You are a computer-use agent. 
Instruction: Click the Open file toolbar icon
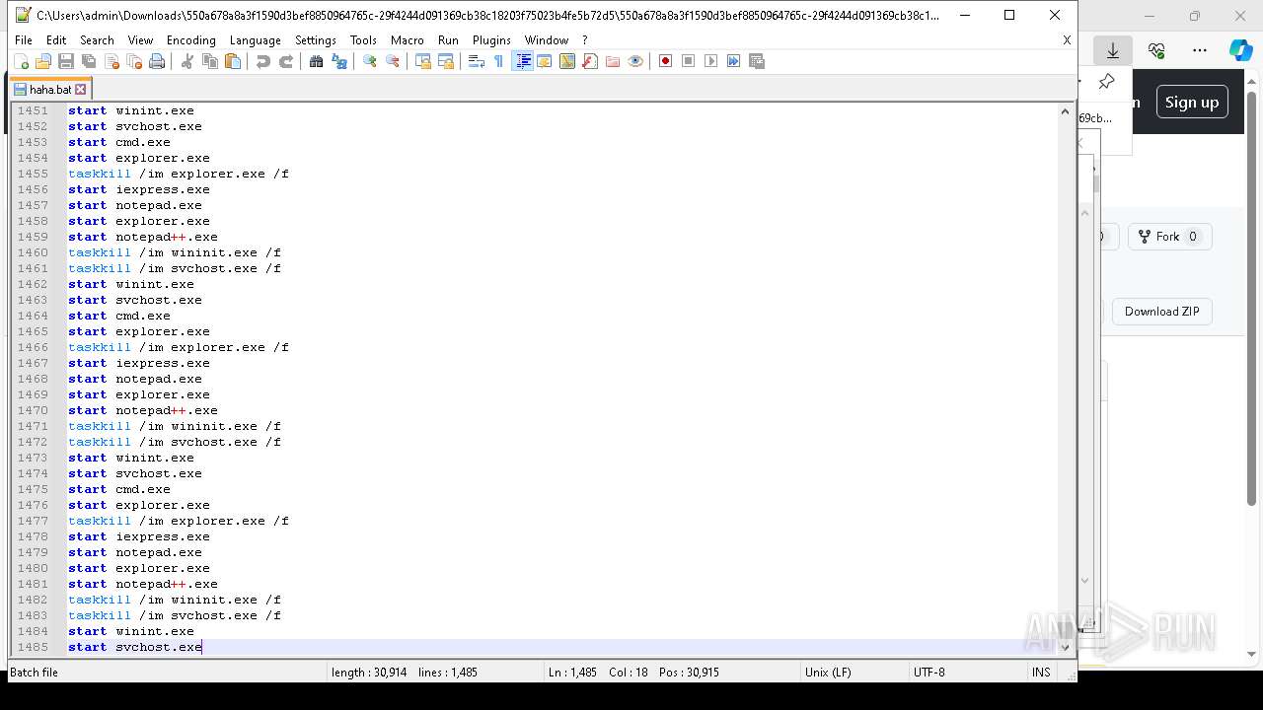[43, 61]
